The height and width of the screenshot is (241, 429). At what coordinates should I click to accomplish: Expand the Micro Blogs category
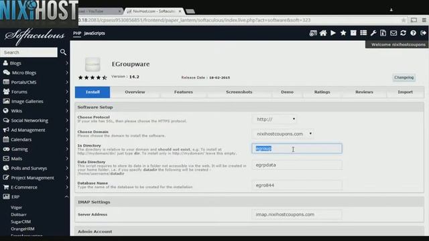[x=35, y=73]
